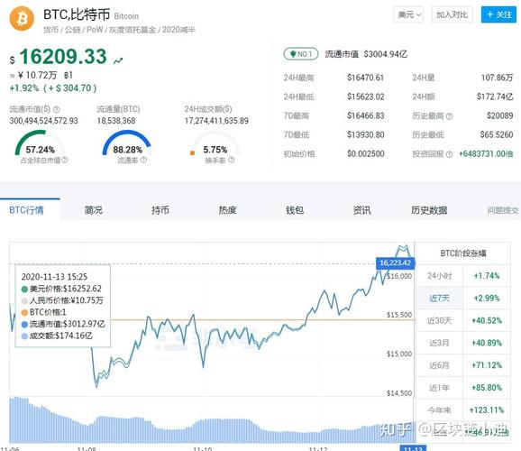Click the 16,223.42 price marker on chart
The height and width of the screenshot is (451, 521).
[x=395, y=262]
